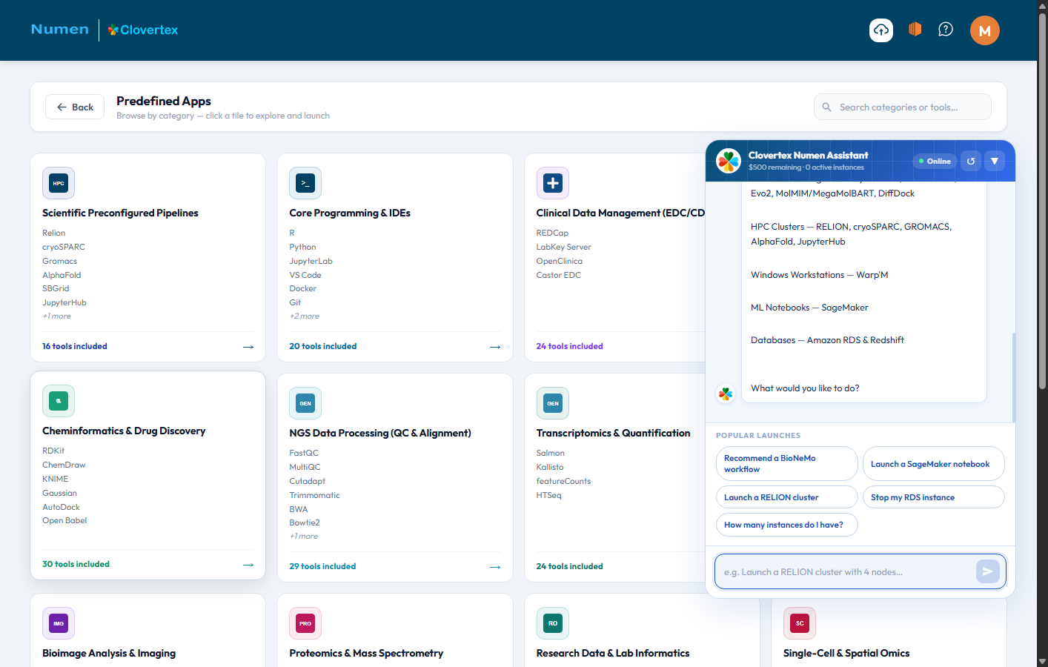
Task: Collapse the assistant panel with down triangle
Action: (x=995, y=161)
